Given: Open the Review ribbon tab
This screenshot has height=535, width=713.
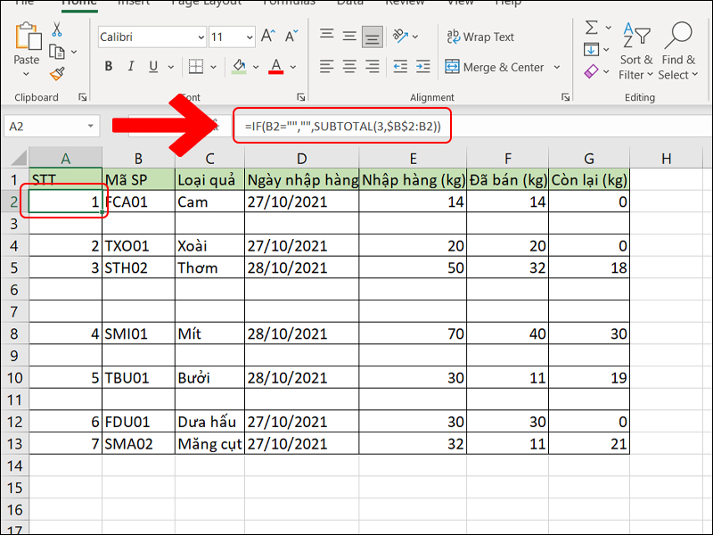Looking at the screenshot, I should (406, 4).
